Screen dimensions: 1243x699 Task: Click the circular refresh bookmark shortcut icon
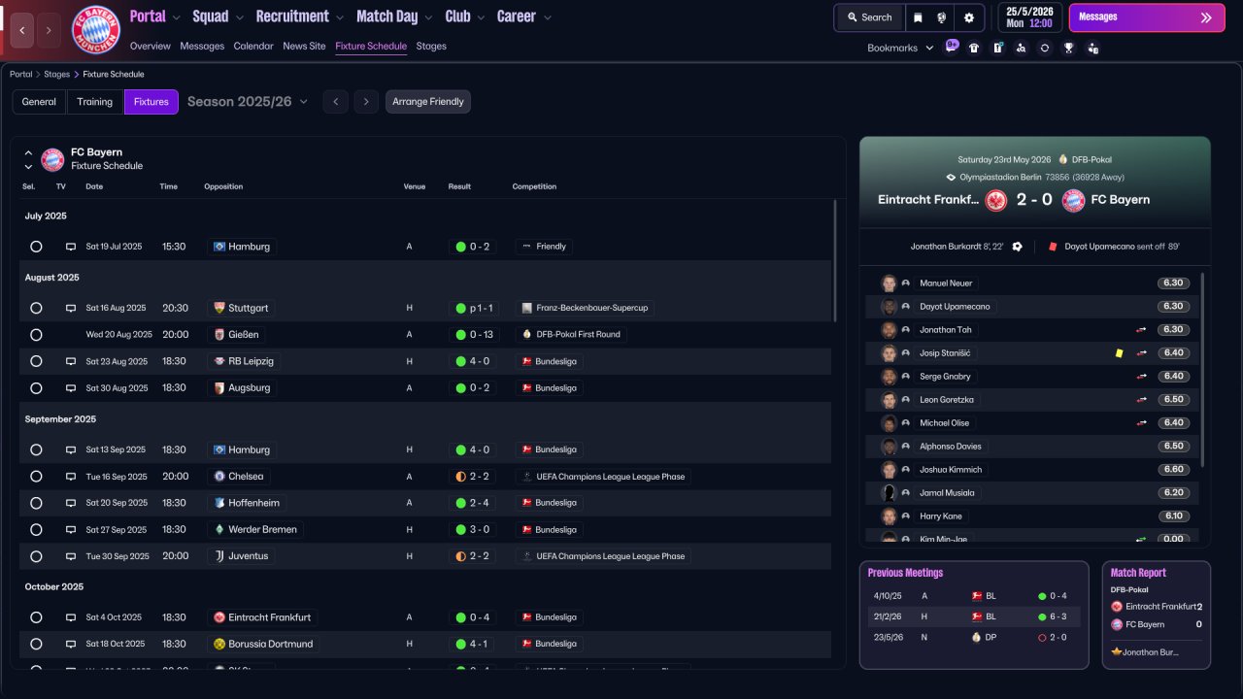click(1045, 48)
